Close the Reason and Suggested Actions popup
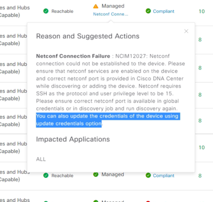The height and width of the screenshot is (202, 213). pyautogui.click(x=186, y=31)
